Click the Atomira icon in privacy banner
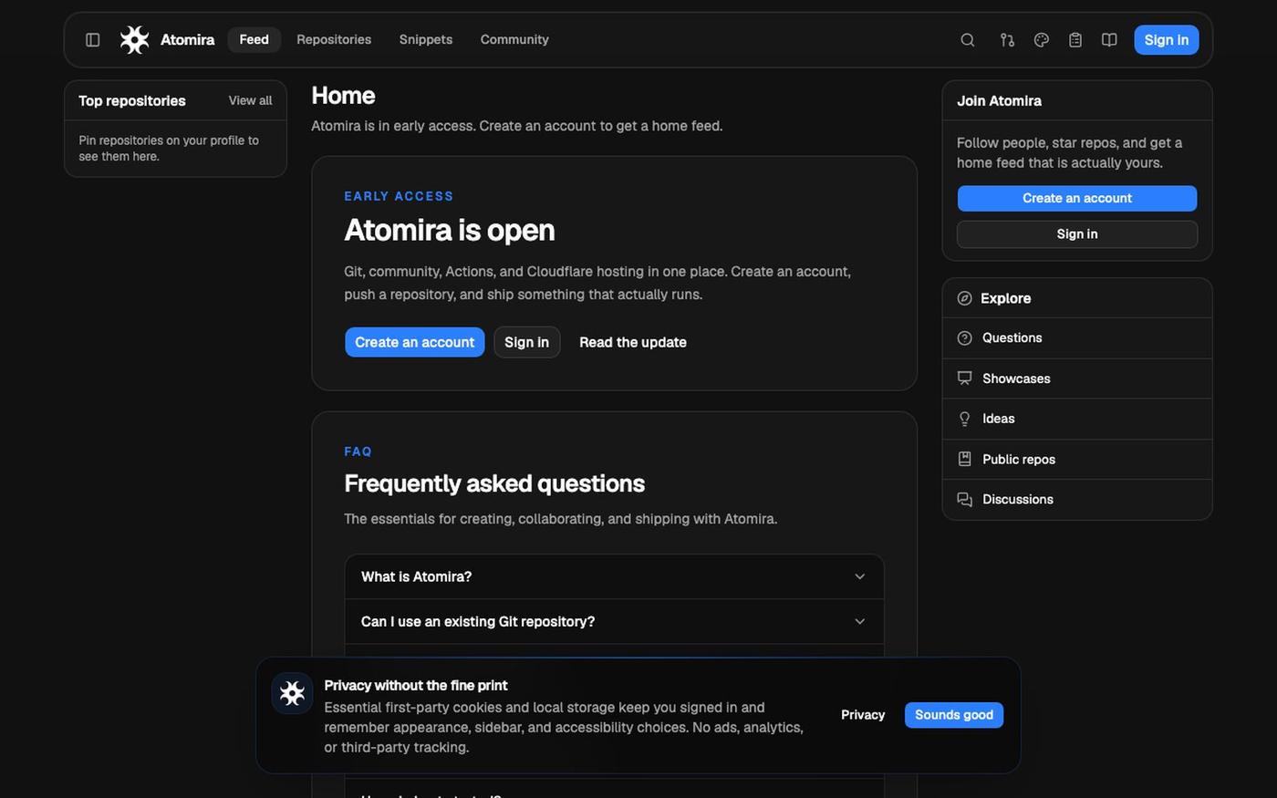The height and width of the screenshot is (798, 1277). (292, 694)
